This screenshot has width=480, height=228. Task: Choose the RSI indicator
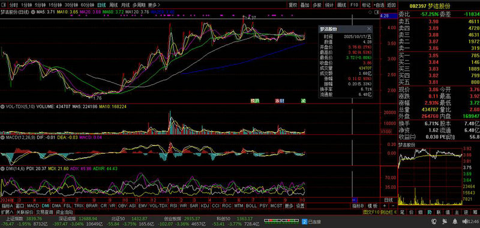coord(173,206)
